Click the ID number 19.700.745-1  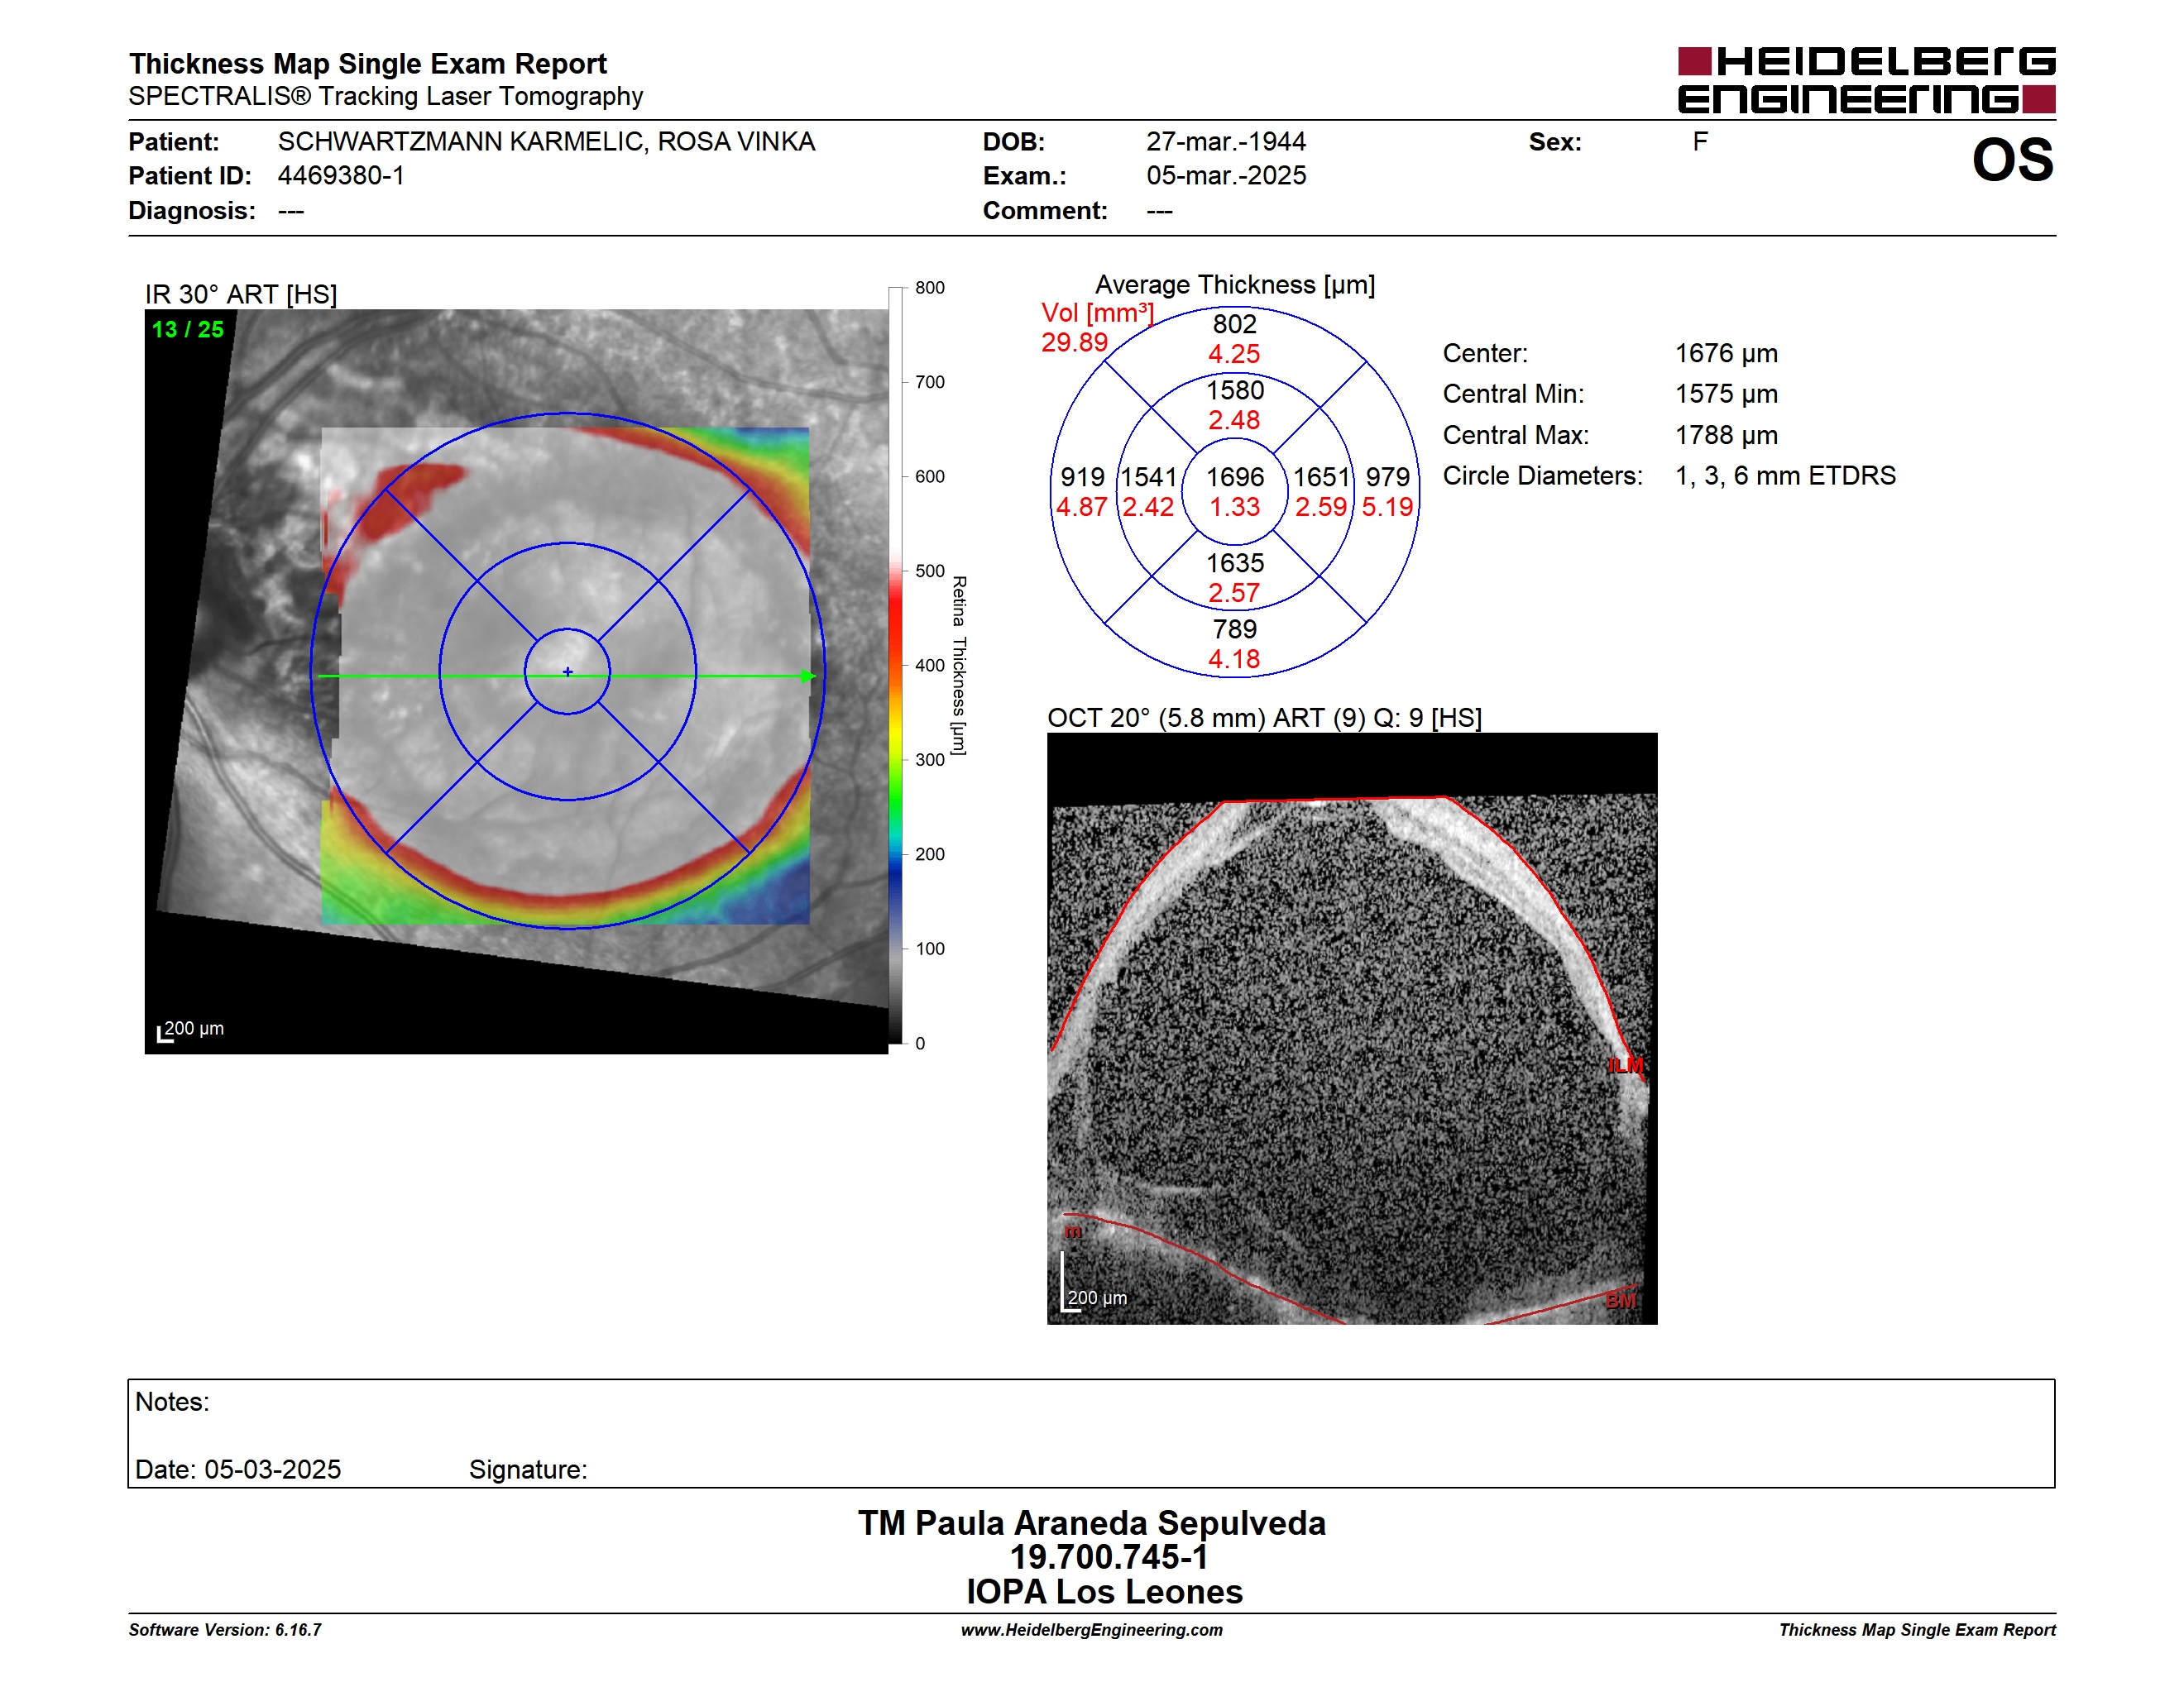1109,1556
